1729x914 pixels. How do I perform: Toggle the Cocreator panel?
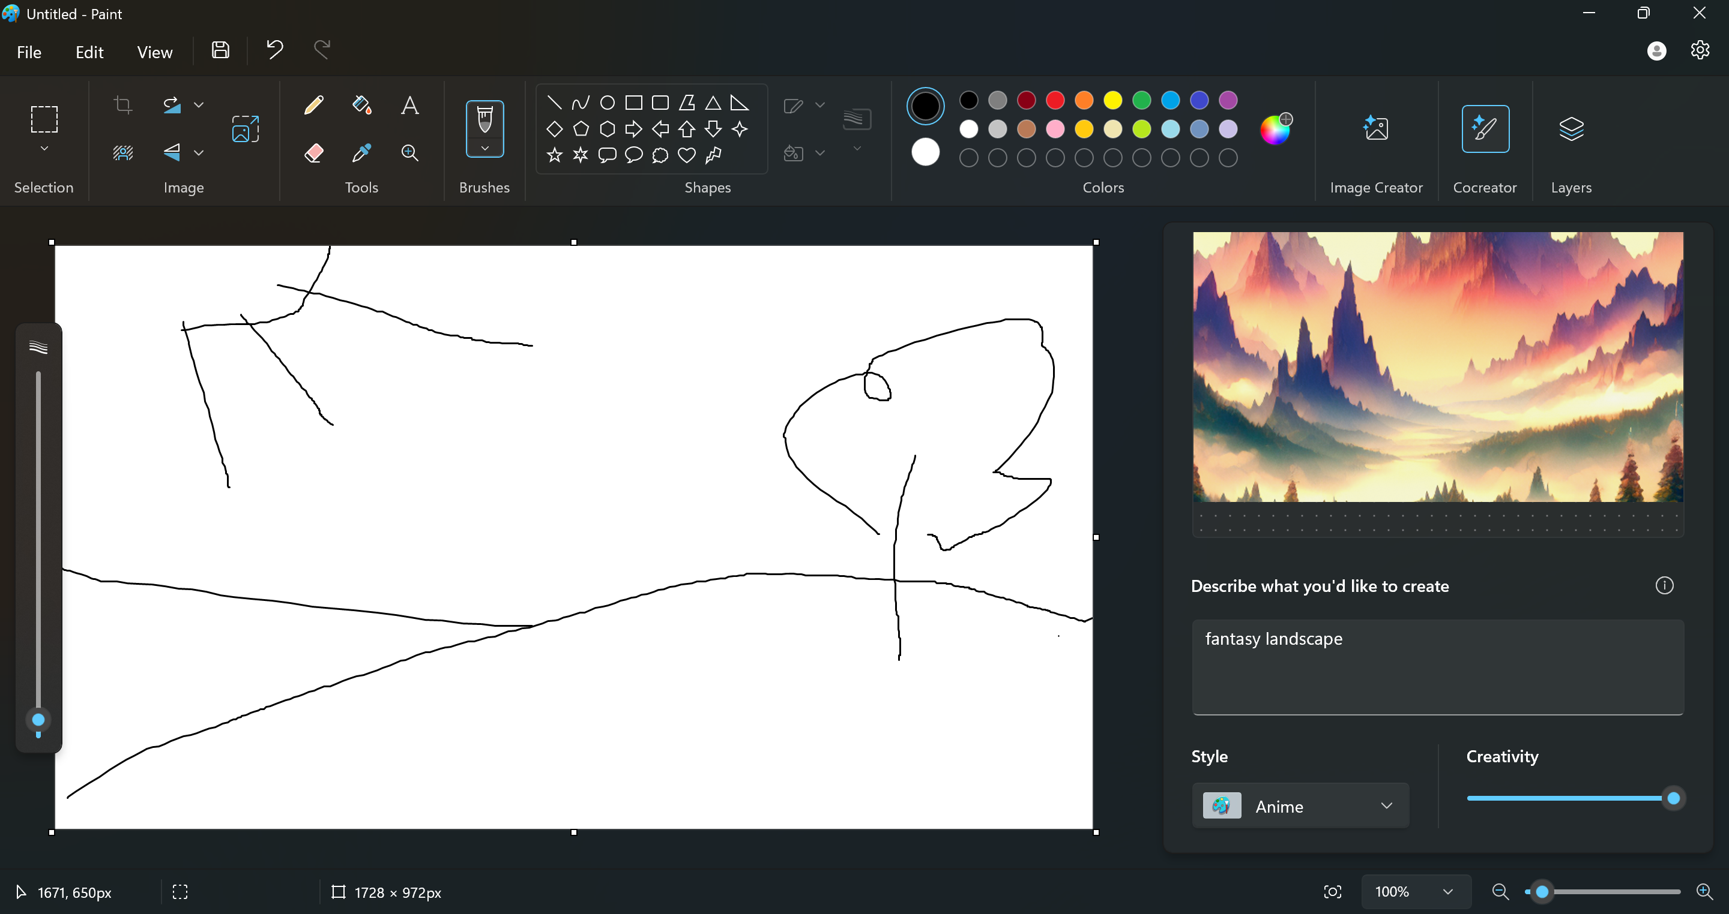coord(1485,129)
